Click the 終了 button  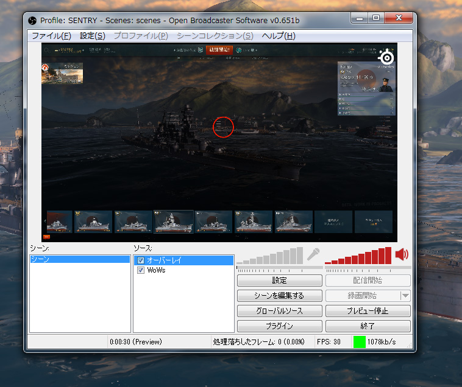(368, 326)
